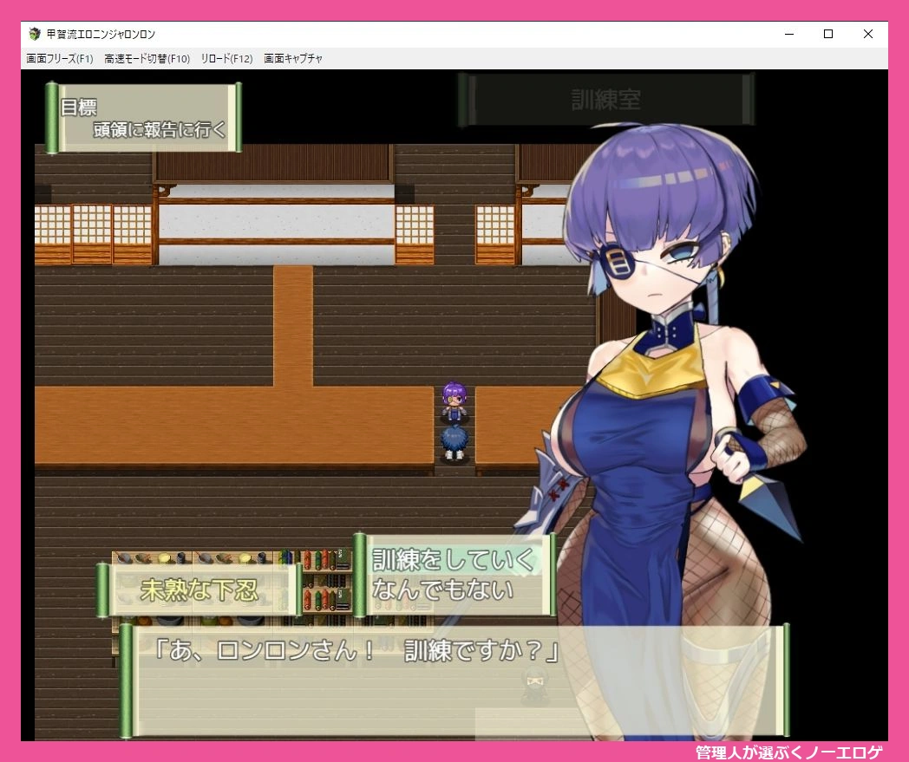The height and width of the screenshot is (762, 909).
Task: Click the 訓練室 location name banner
Action: pos(605,100)
